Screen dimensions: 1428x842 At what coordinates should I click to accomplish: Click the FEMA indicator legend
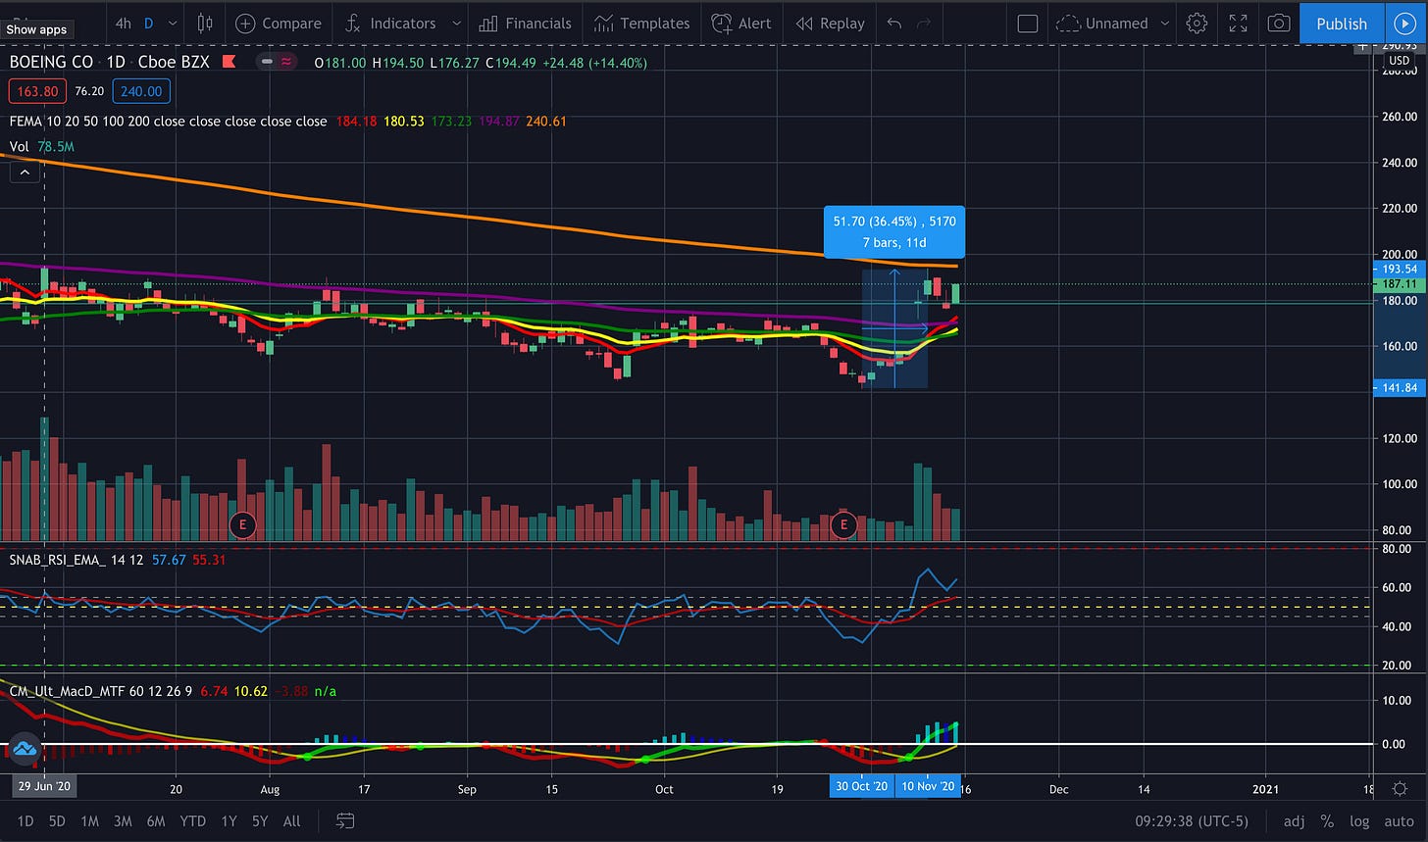168,122
